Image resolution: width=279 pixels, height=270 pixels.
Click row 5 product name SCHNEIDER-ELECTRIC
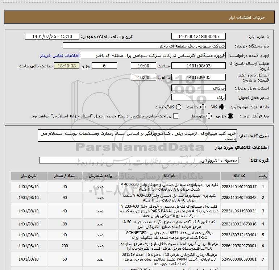point(170,235)
